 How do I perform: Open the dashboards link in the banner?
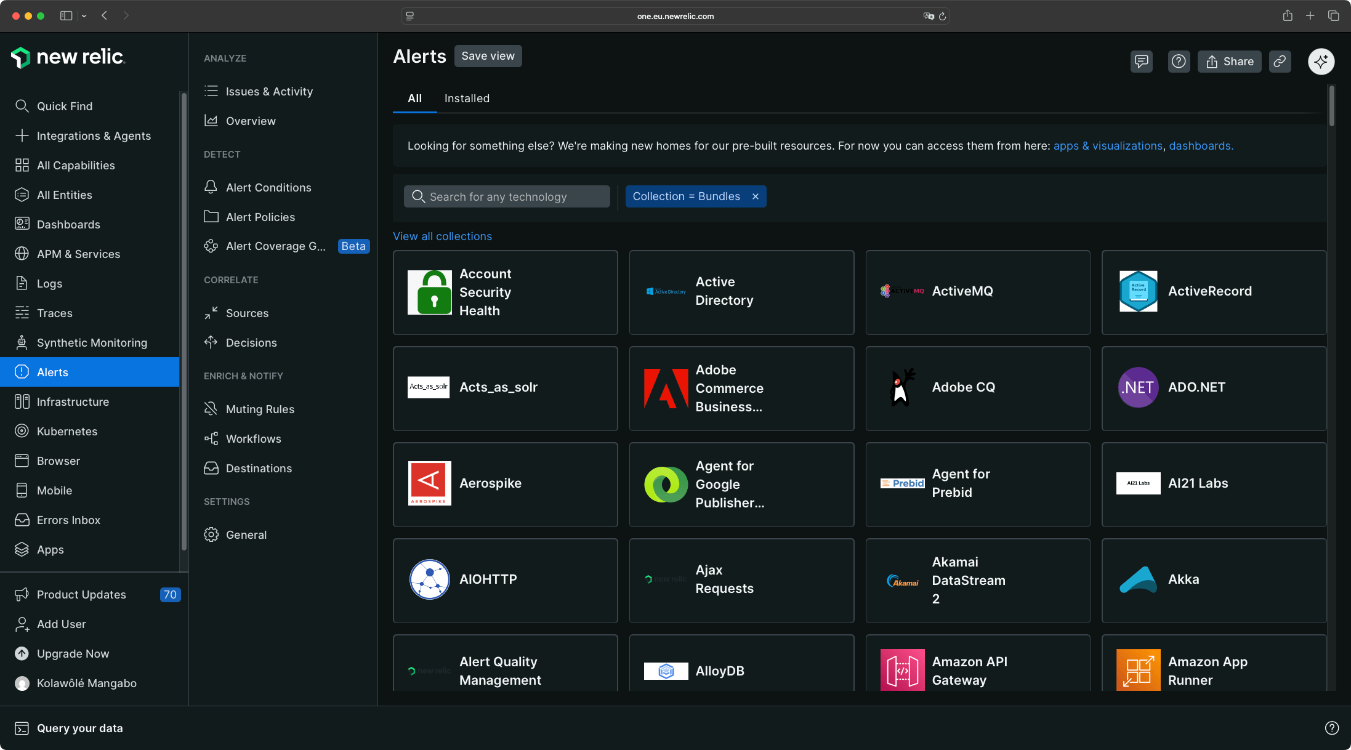tap(1200, 146)
